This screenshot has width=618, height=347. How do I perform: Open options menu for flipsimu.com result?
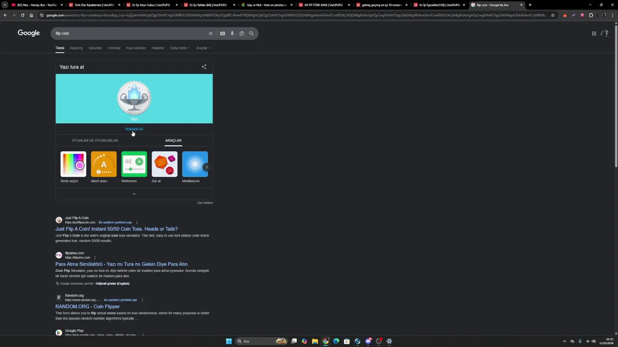95,257
